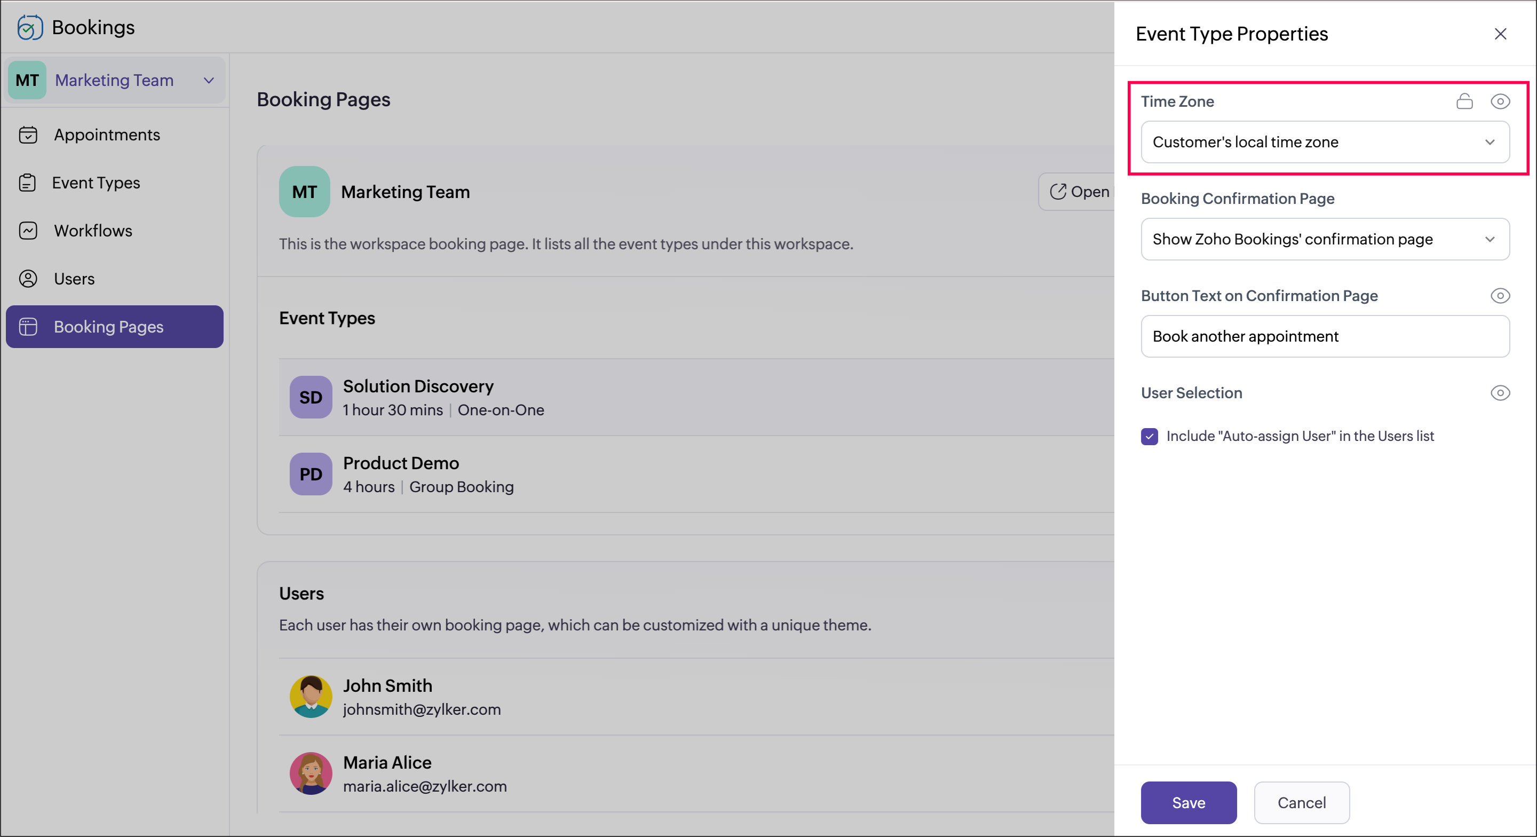Image resolution: width=1537 pixels, height=837 pixels.
Task: Click the Bookings logo icon
Action: 29,27
